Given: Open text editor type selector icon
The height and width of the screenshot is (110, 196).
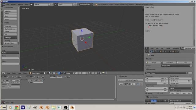Looking at the screenshot, I should (147, 48).
